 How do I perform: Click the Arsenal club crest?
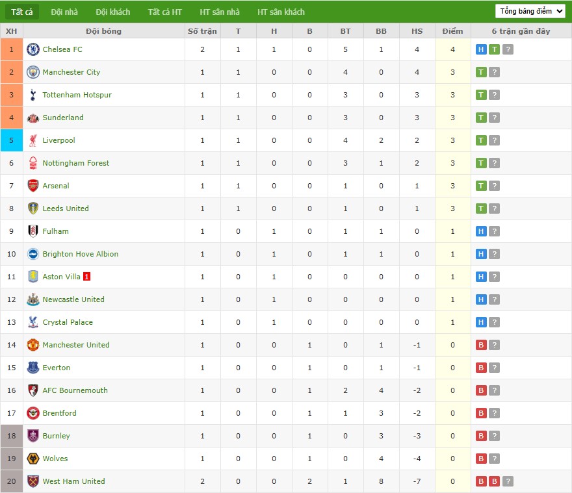(33, 186)
